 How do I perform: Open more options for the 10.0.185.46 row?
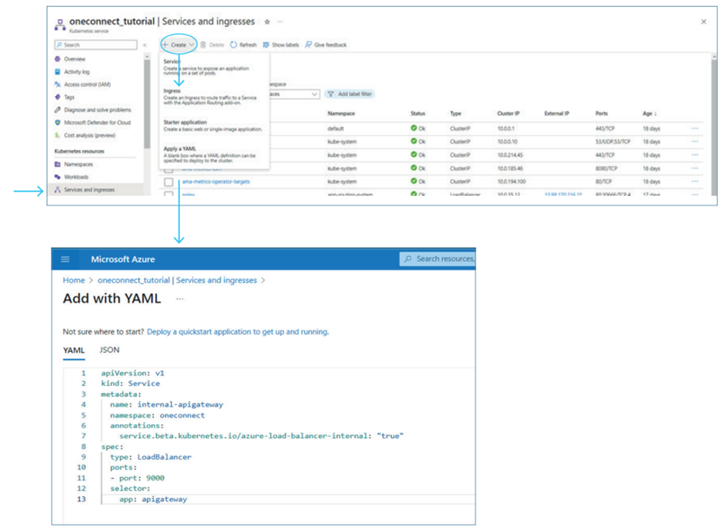[x=695, y=168]
